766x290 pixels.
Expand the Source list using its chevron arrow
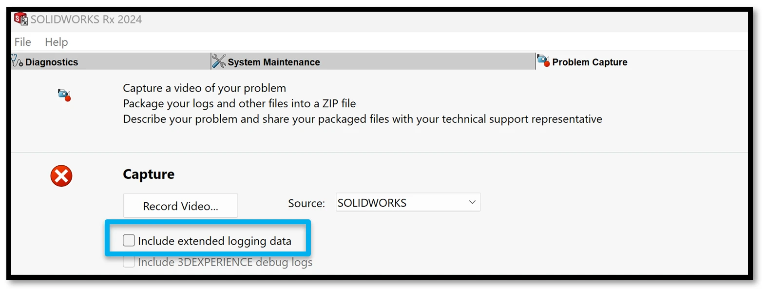(472, 202)
